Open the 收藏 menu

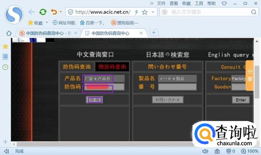pyautogui.click(x=186, y=3)
